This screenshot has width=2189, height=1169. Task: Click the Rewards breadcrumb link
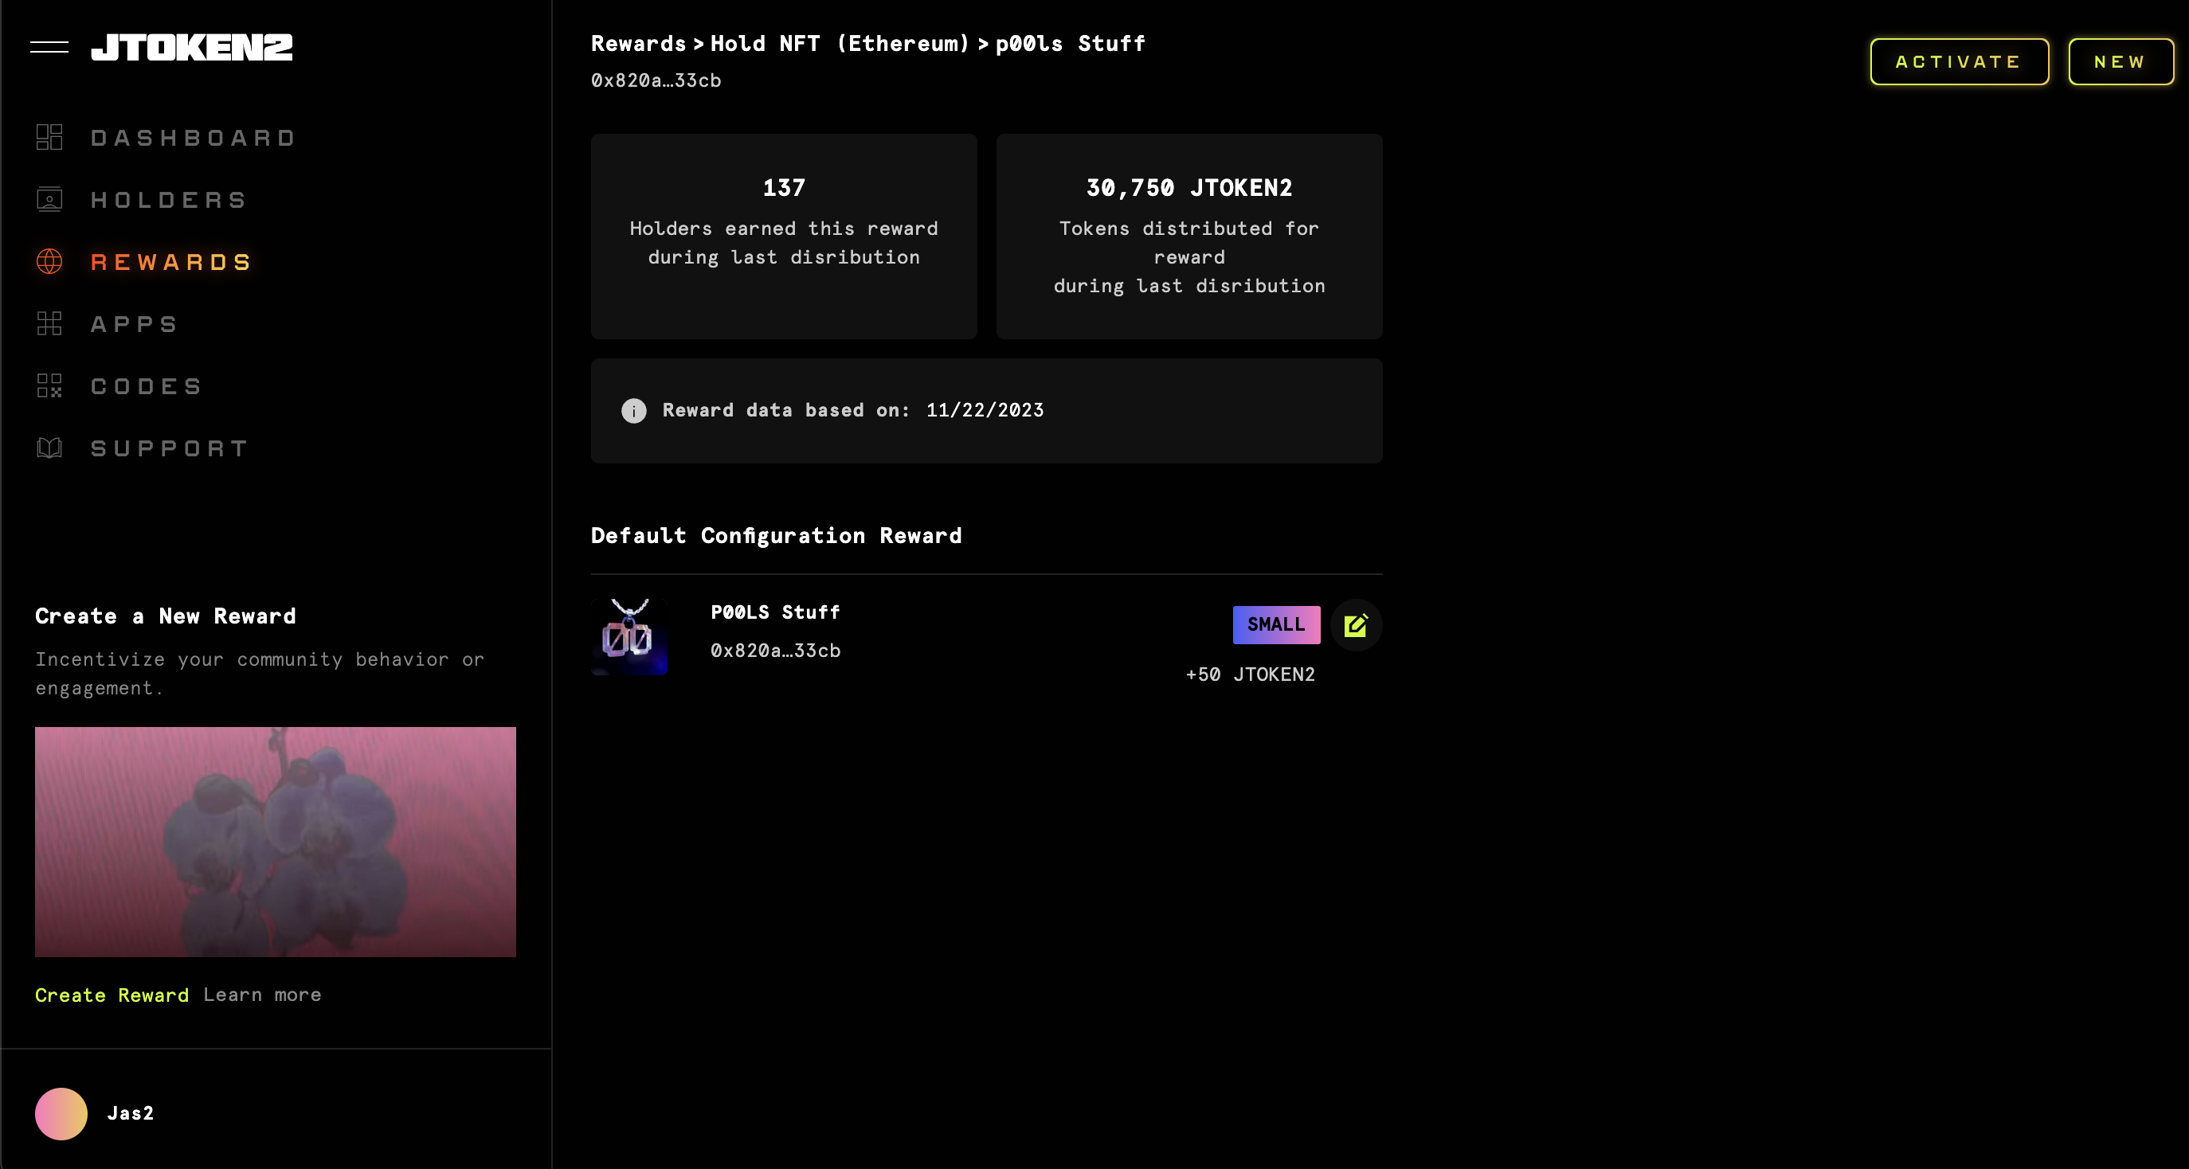click(x=637, y=44)
